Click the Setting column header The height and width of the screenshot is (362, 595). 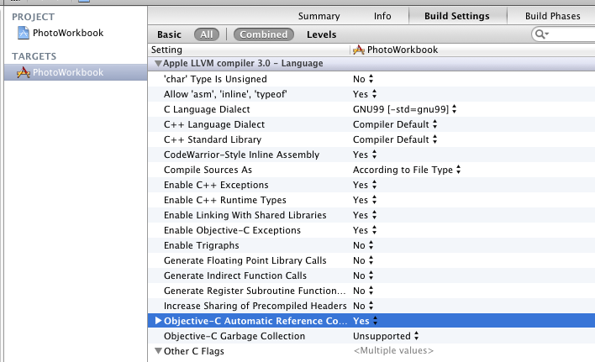[x=166, y=50]
